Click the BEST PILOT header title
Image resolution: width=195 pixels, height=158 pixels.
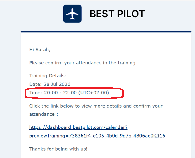[117, 14]
